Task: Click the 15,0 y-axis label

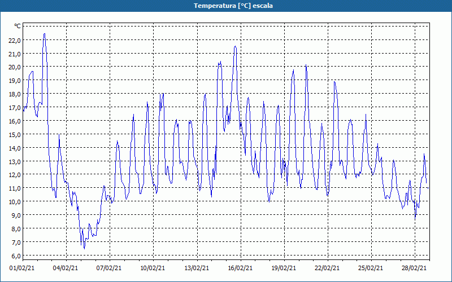Action: pos(15,134)
